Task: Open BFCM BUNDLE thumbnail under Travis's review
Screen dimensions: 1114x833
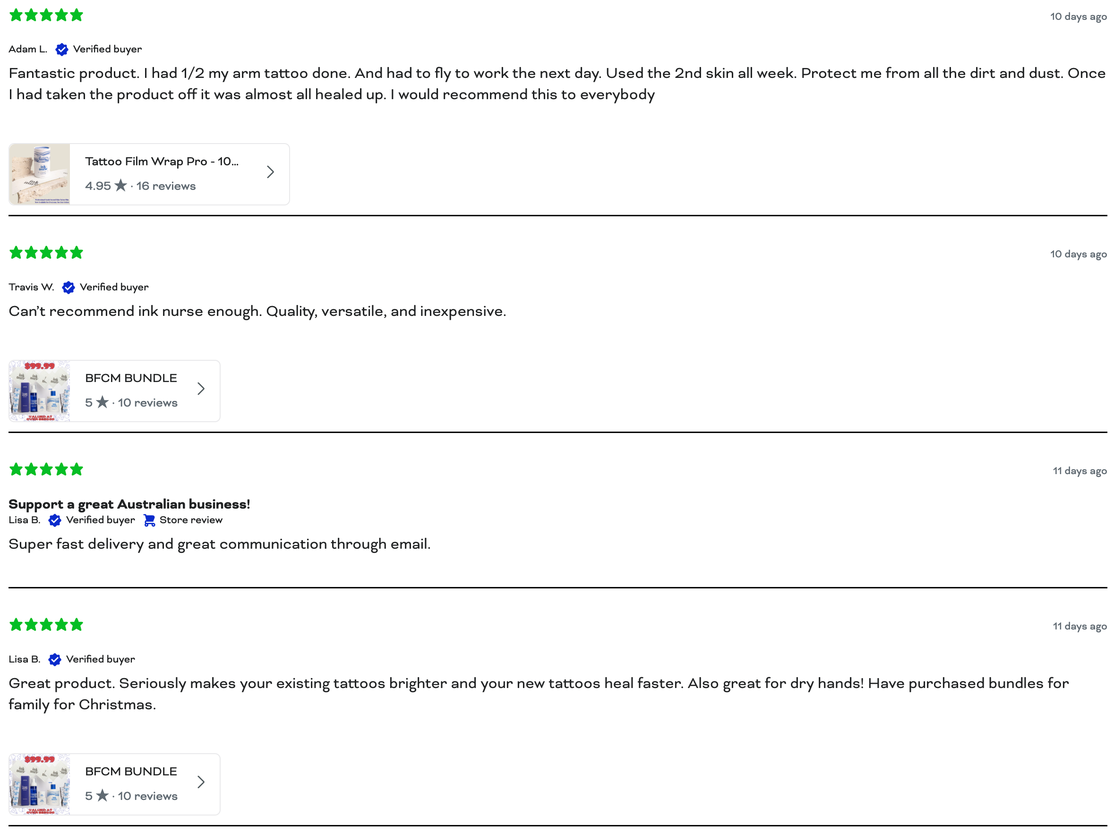Action: click(40, 391)
